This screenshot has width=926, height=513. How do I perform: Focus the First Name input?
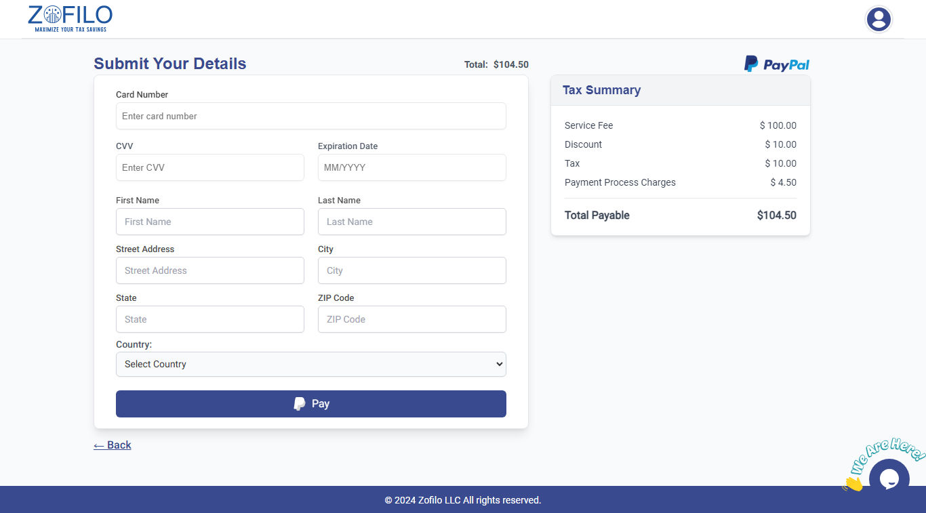click(210, 222)
